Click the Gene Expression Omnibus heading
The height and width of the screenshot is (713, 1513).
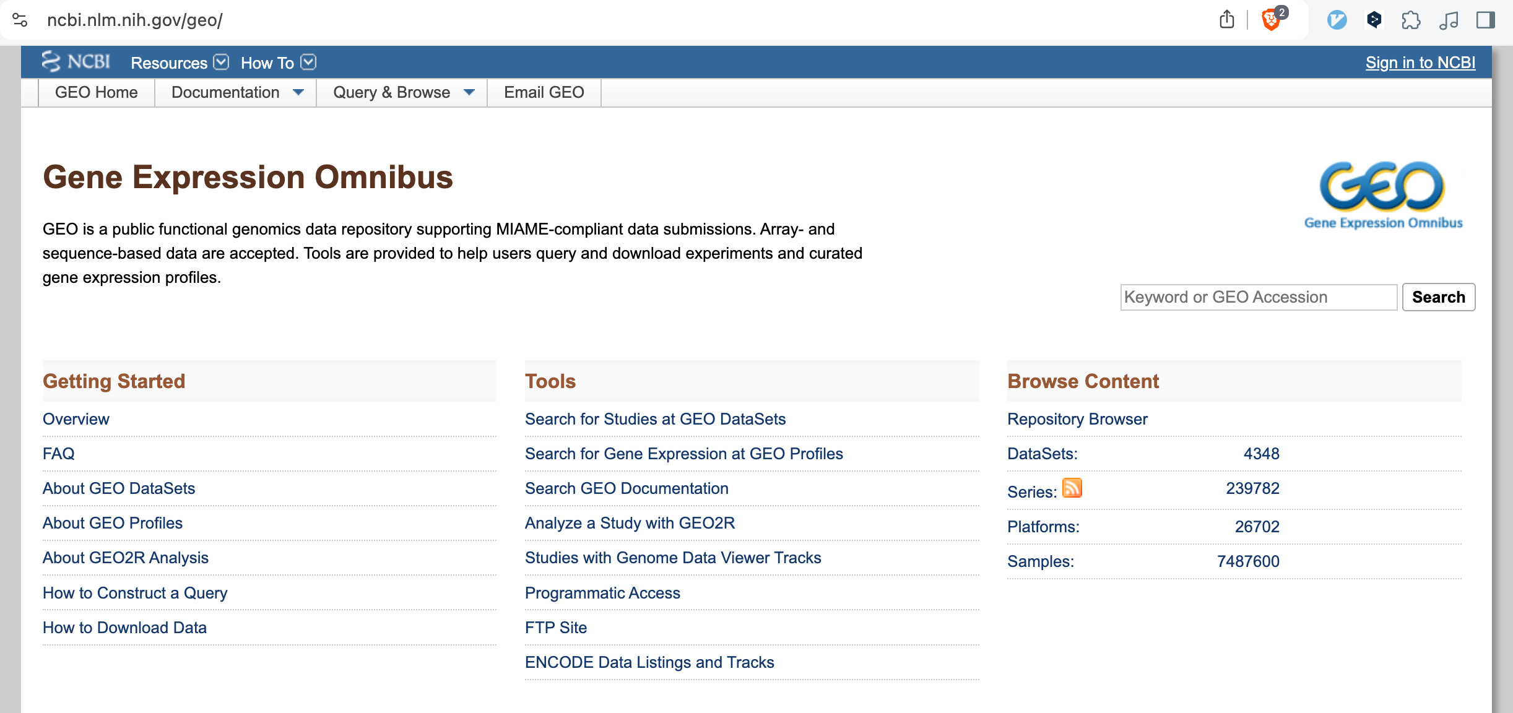(248, 177)
